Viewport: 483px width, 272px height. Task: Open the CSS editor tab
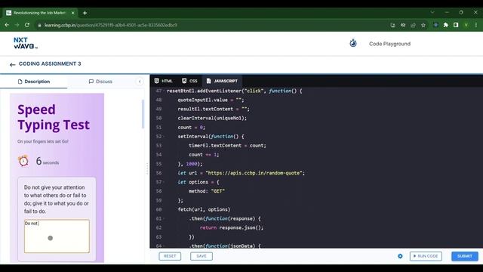tap(189, 81)
